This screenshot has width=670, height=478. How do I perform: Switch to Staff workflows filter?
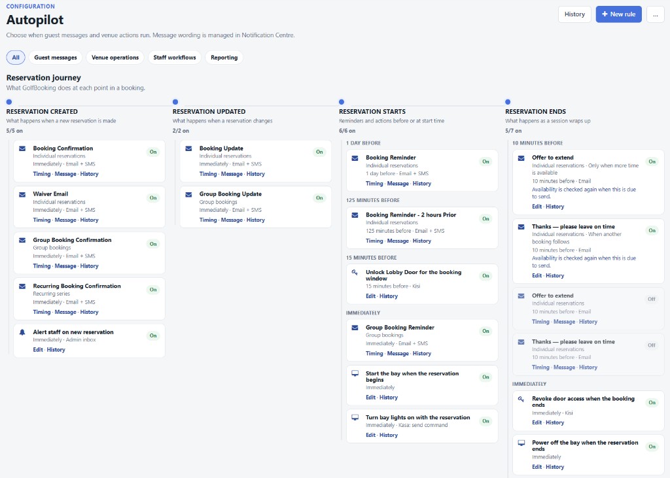(174, 58)
